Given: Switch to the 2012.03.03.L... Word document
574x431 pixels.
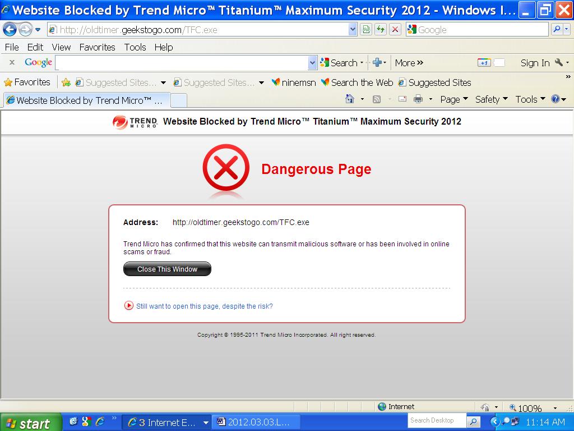Looking at the screenshot, I should 256,422.
